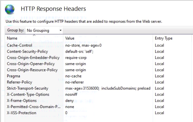Select the Content-Security-Policy header entry
This screenshot has width=193, height=122.
(x=27, y=51)
